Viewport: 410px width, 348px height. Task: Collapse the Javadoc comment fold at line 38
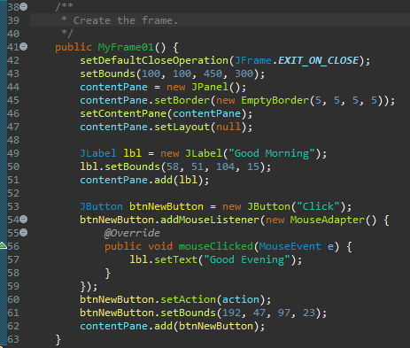(x=24, y=6)
